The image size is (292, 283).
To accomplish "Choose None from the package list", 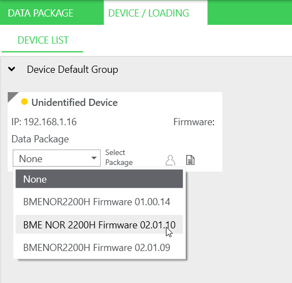I will (x=99, y=179).
